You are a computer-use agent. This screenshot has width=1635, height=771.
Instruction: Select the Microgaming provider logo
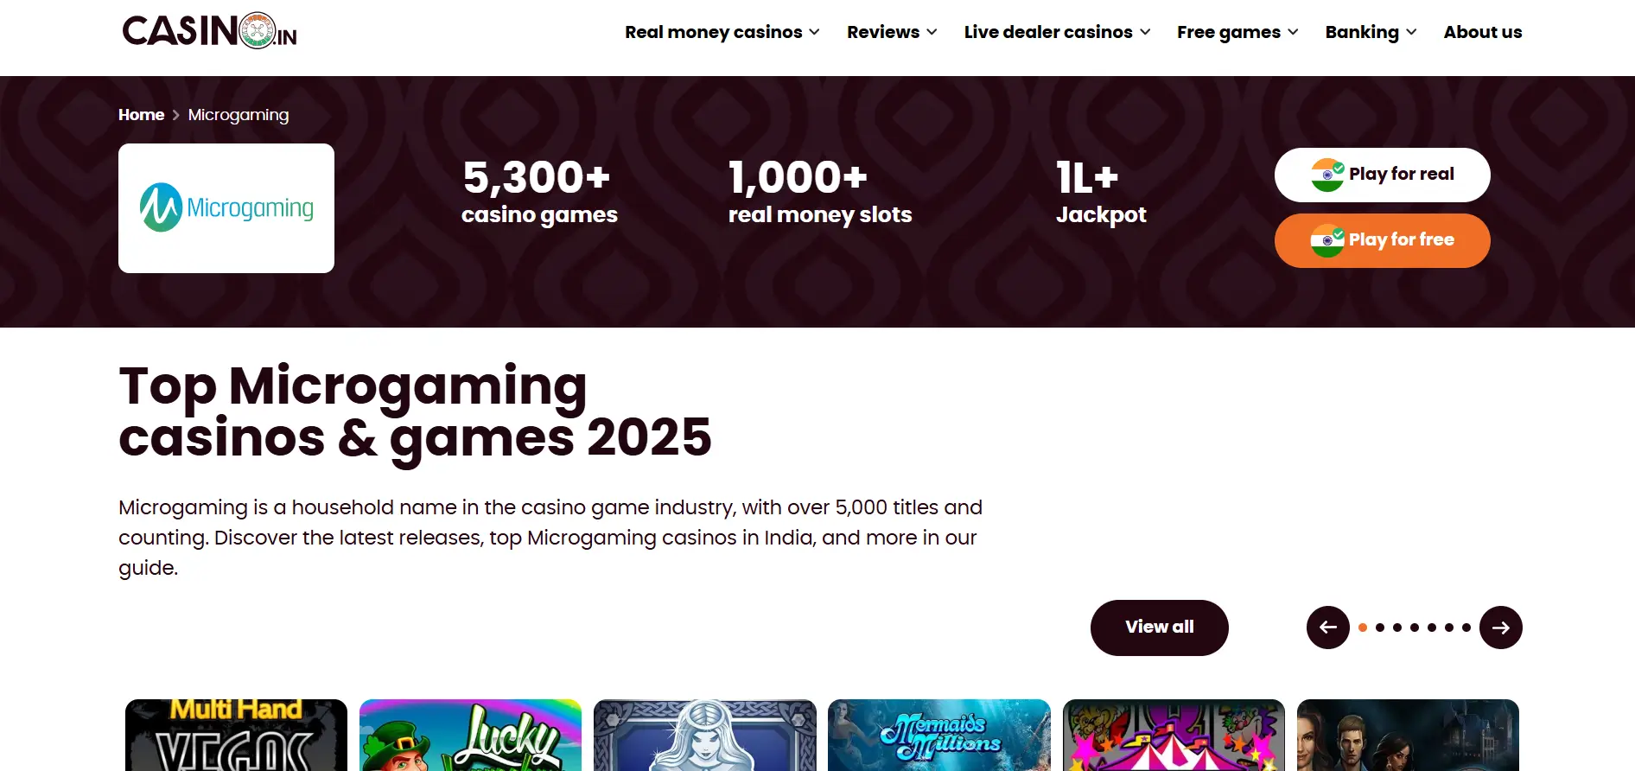(226, 207)
